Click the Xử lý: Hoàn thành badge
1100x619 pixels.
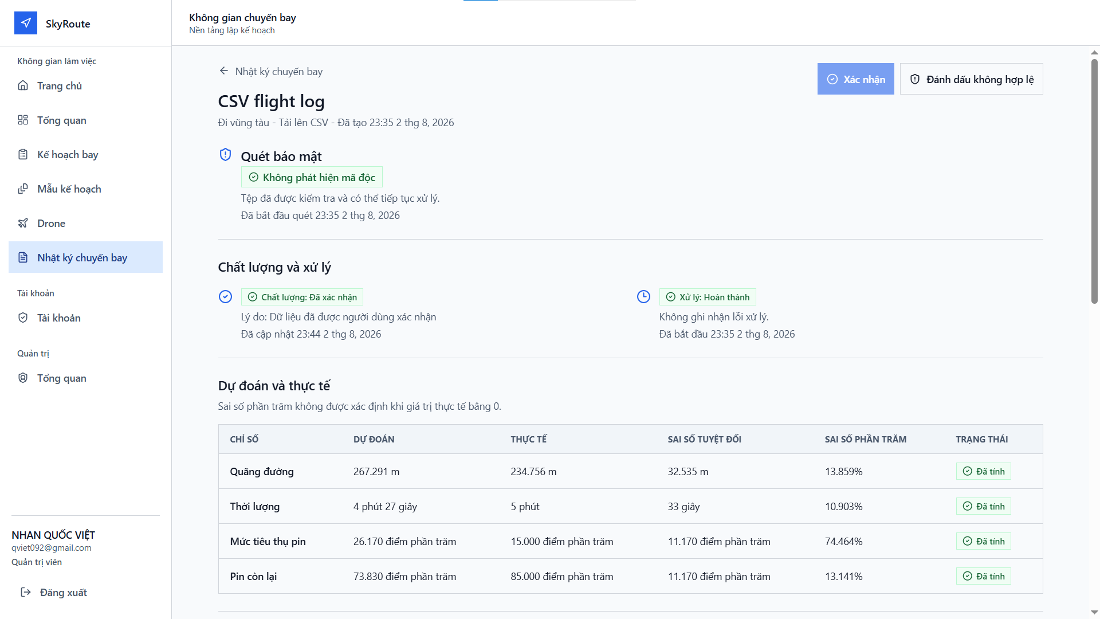coord(708,297)
